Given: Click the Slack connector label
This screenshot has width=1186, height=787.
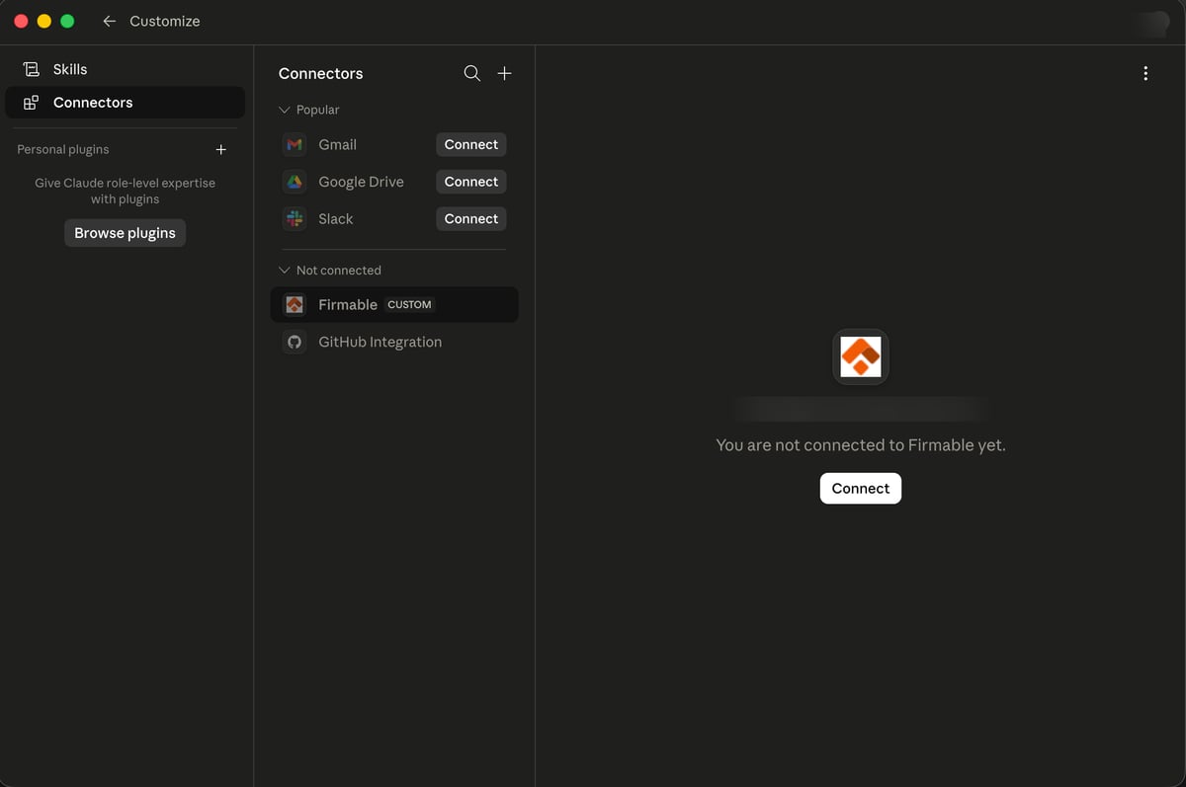Looking at the screenshot, I should point(336,219).
